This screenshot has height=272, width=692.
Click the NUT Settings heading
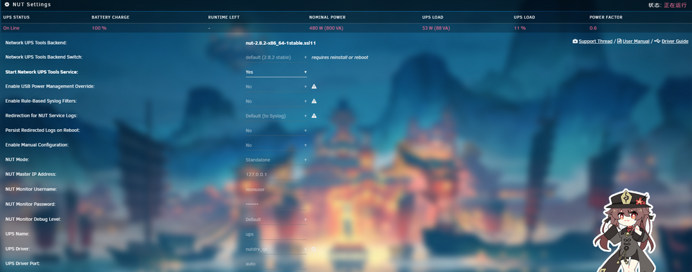click(31, 4)
